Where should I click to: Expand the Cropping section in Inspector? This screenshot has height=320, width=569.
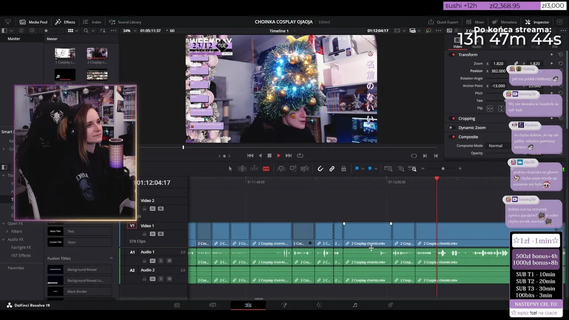(x=467, y=118)
